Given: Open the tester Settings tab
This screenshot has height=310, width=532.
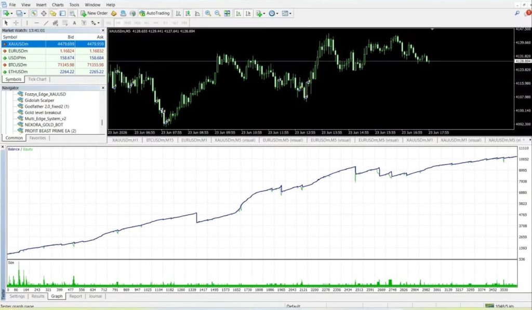Looking at the screenshot, I should [17, 296].
